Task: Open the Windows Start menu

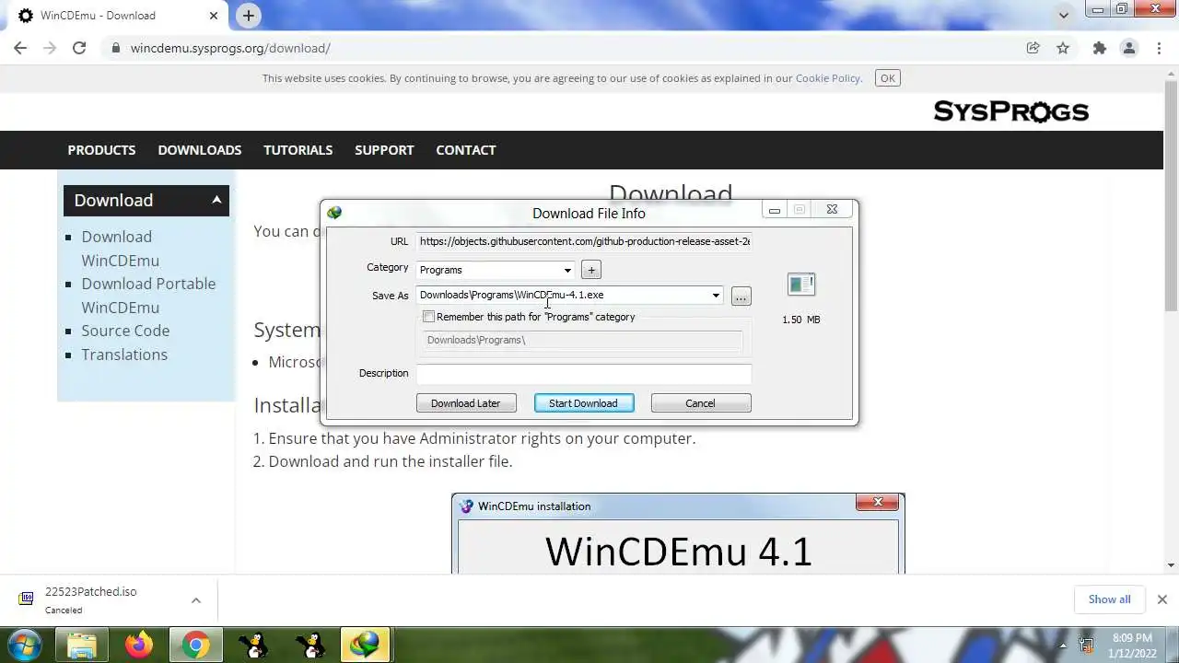Action: [25, 645]
